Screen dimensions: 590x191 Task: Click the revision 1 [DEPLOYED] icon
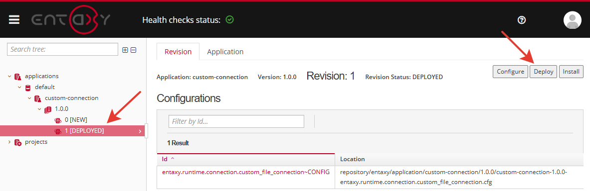pyautogui.click(x=58, y=131)
